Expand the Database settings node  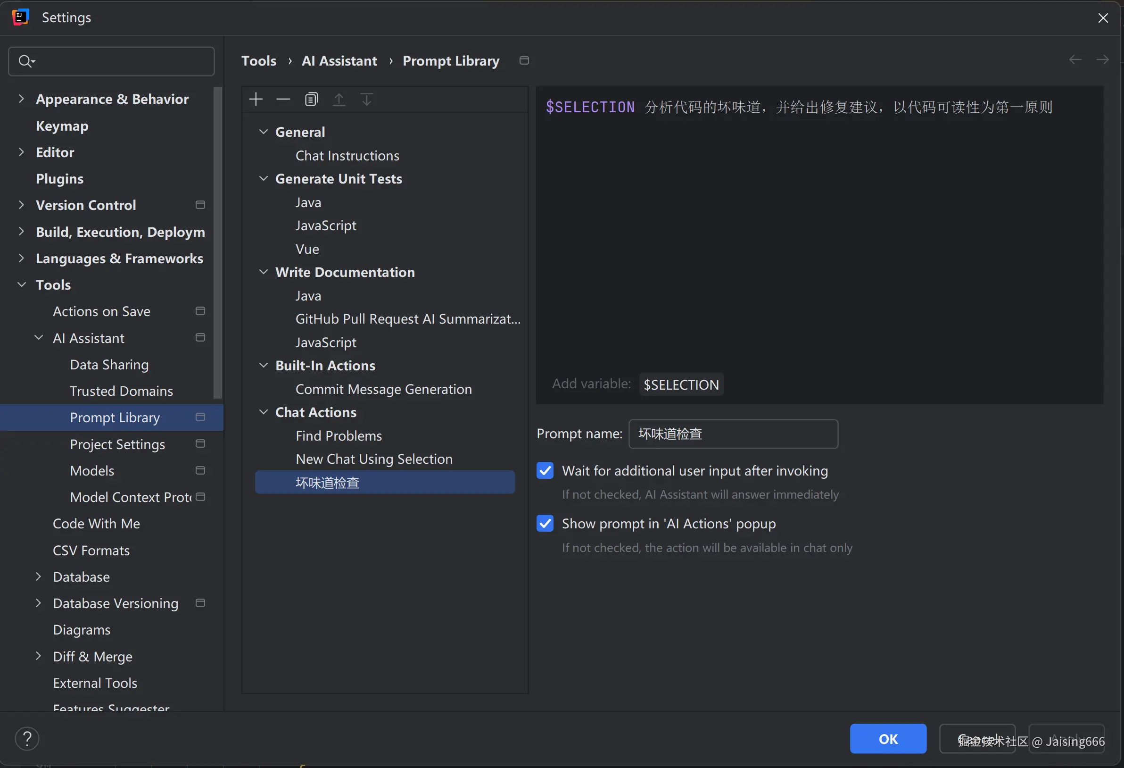click(39, 577)
